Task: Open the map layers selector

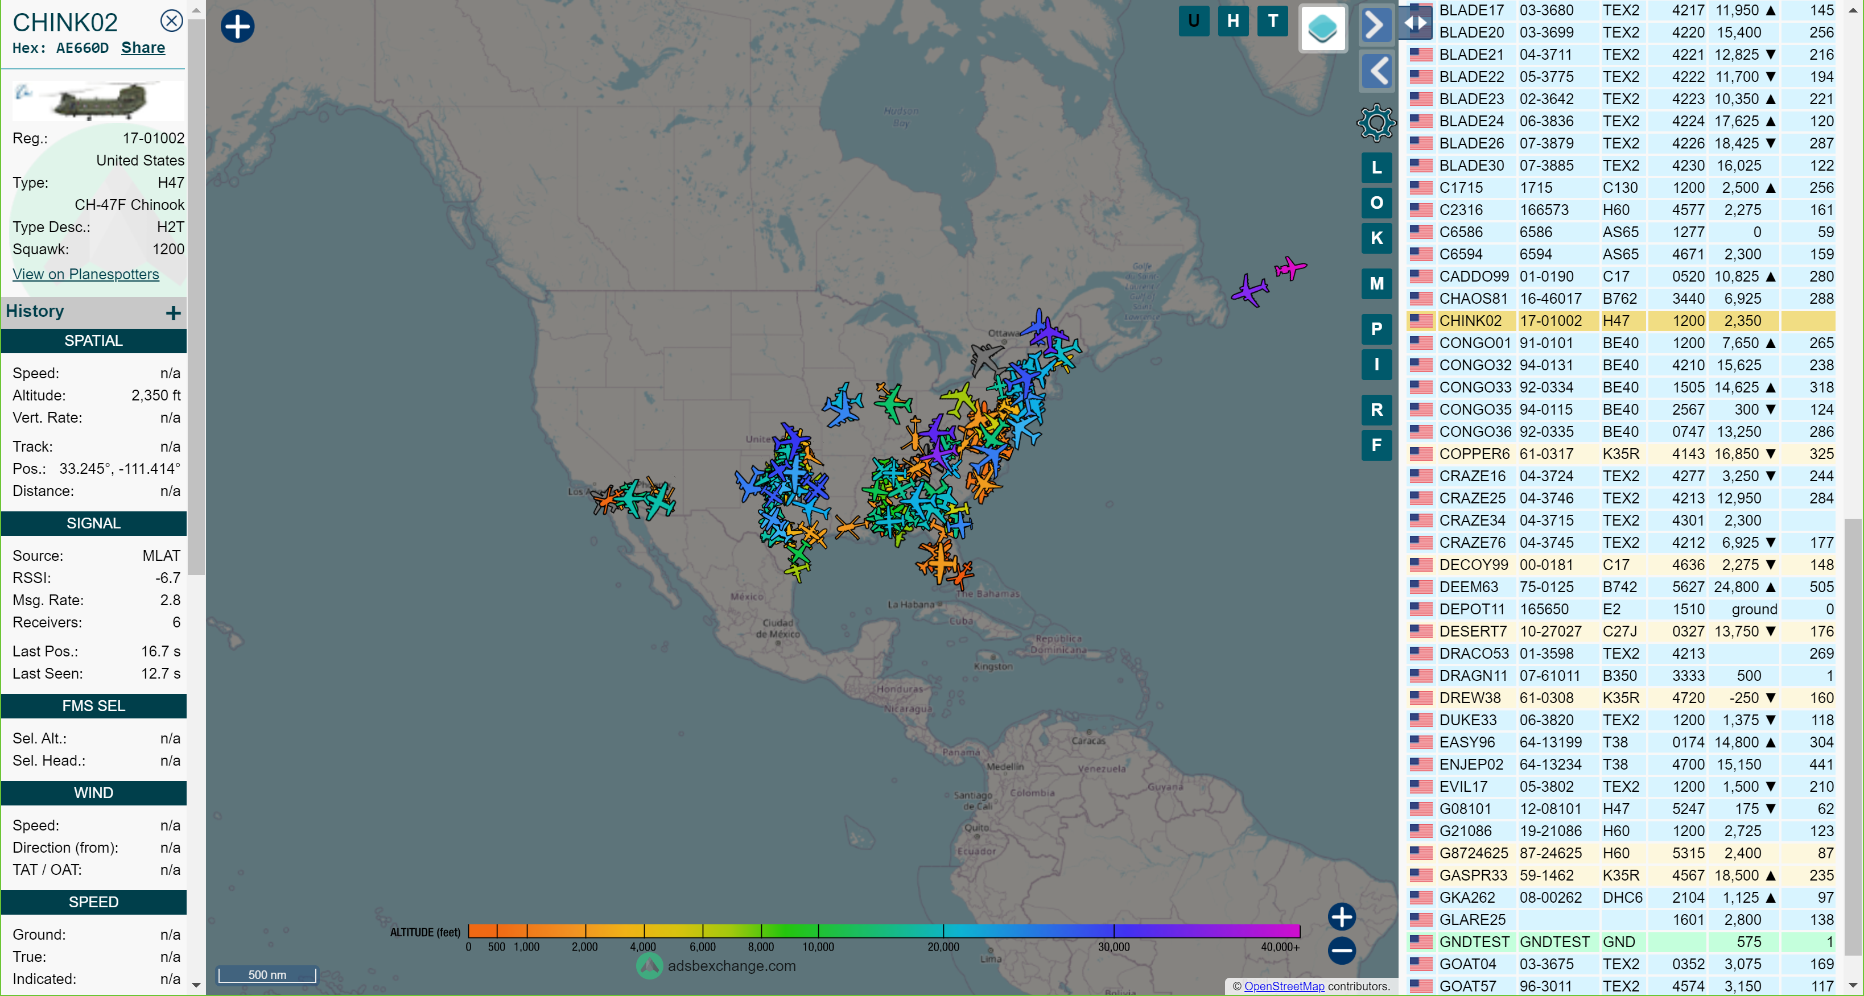Action: point(1323,29)
